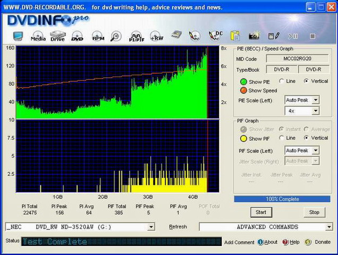Open the disc magnifier search tool
The height and width of the screenshot is (255, 338).
[116, 36]
